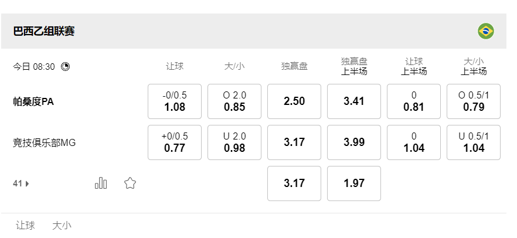Select 帕桑度PA handicap -0/0.5 odds 1.08
The image size is (517, 238).
(175, 101)
